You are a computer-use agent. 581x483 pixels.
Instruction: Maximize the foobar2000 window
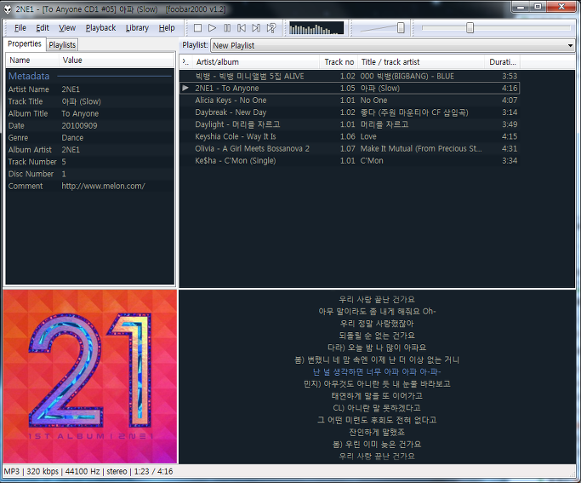click(x=538, y=7)
